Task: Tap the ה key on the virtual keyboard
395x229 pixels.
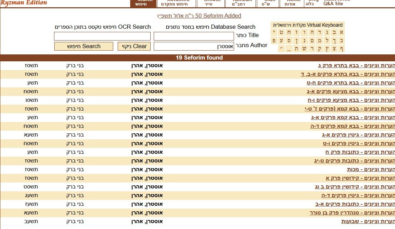Action: [312, 32]
